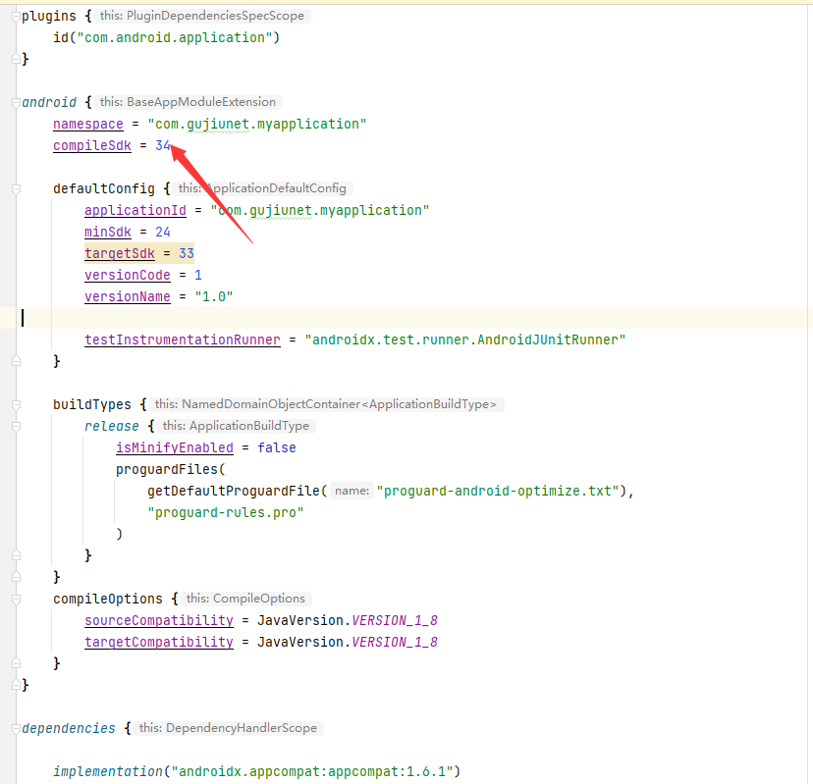
Task: Click the release keyword
Action: click(112, 427)
